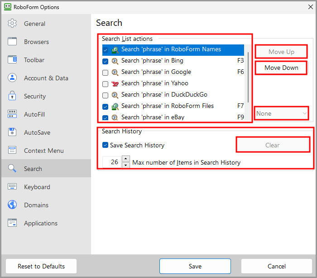Uncheck Search in RoboForm Names checkbox
The height and width of the screenshot is (278, 317).
click(x=106, y=50)
